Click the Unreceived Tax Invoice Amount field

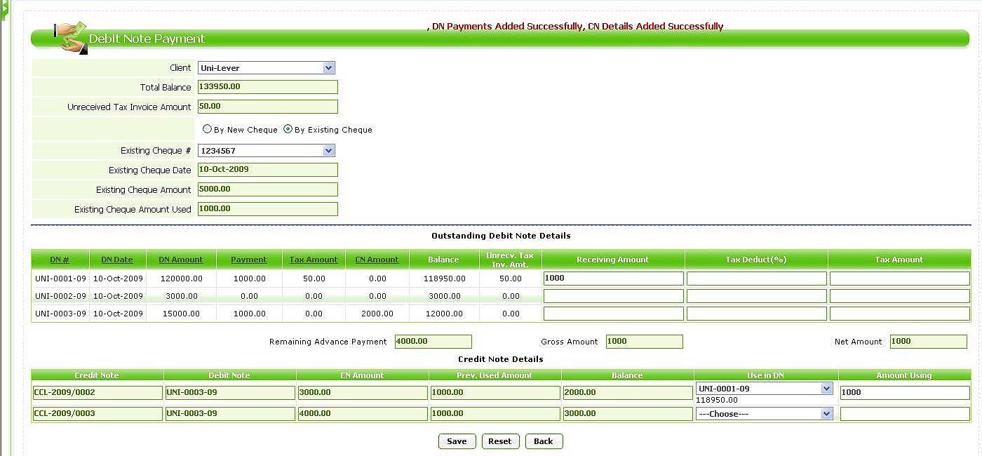(268, 107)
